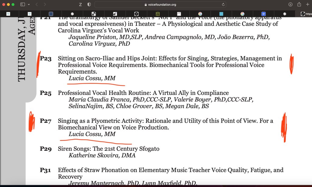Open the Share menu
Viewport: 312px width, 187px height.
pos(299,5)
